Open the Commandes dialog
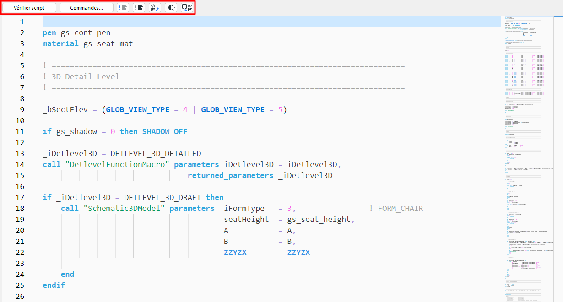The width and height of the screenshot is (563, 302). point(86,7)
